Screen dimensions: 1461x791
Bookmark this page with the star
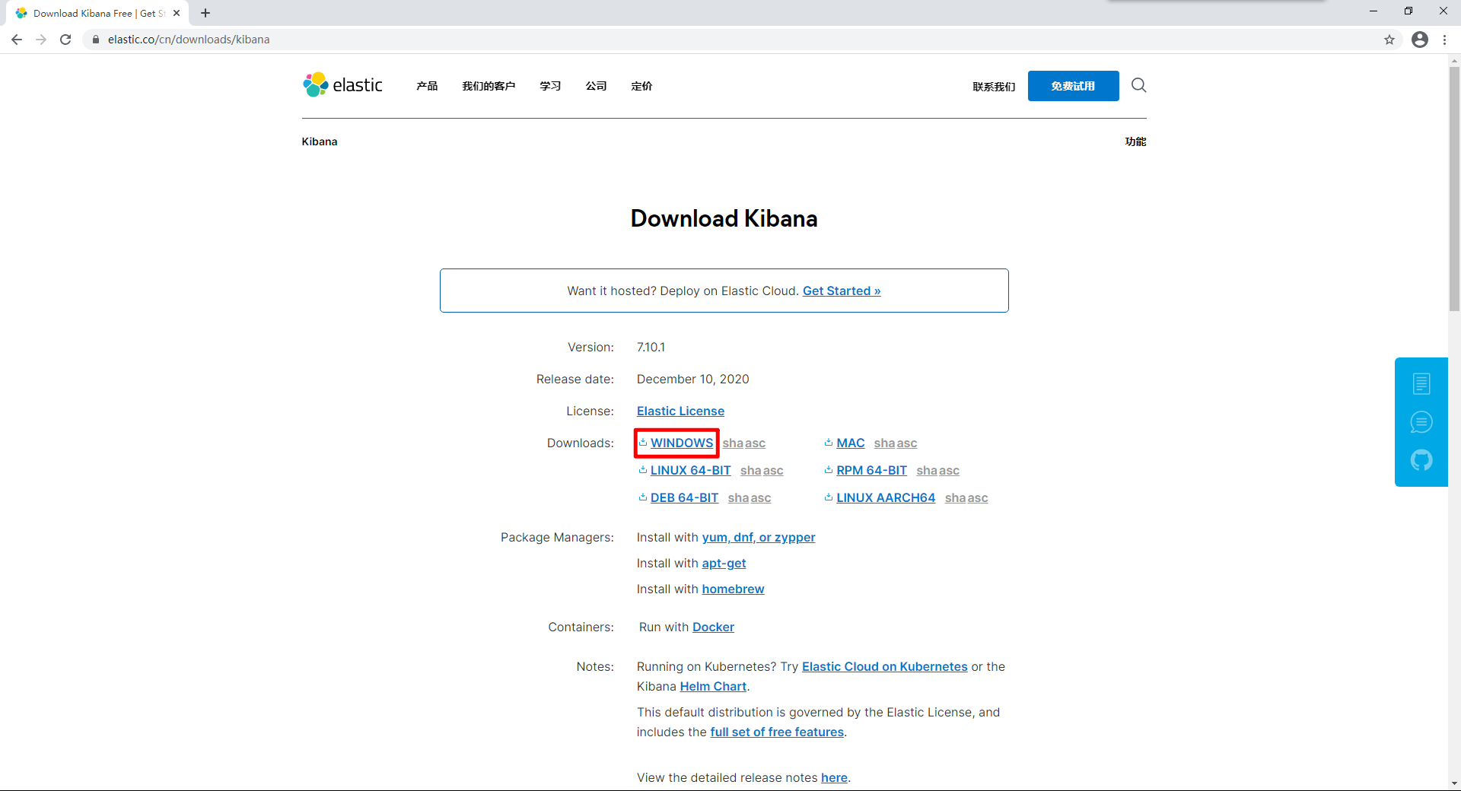[1389, 40]
